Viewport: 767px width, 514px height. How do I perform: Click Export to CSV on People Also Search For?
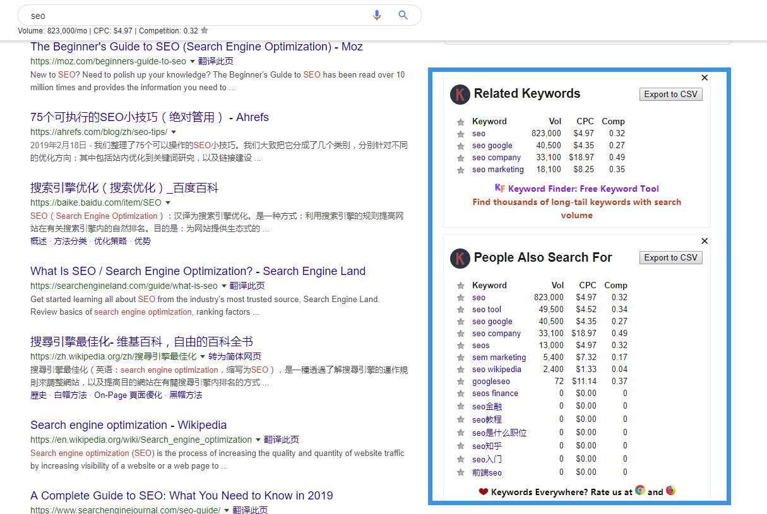coord(670,257)
